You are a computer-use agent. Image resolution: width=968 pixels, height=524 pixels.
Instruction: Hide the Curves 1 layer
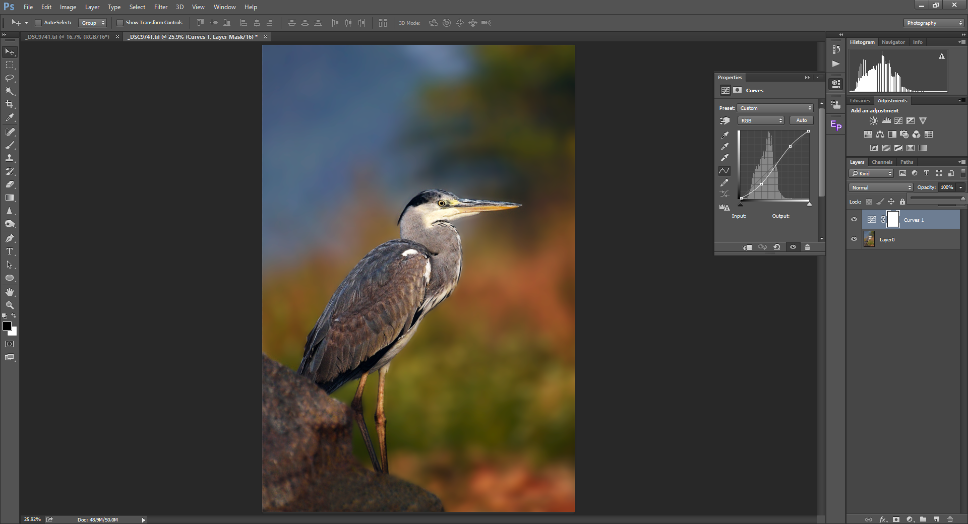(x=854, y=220)
